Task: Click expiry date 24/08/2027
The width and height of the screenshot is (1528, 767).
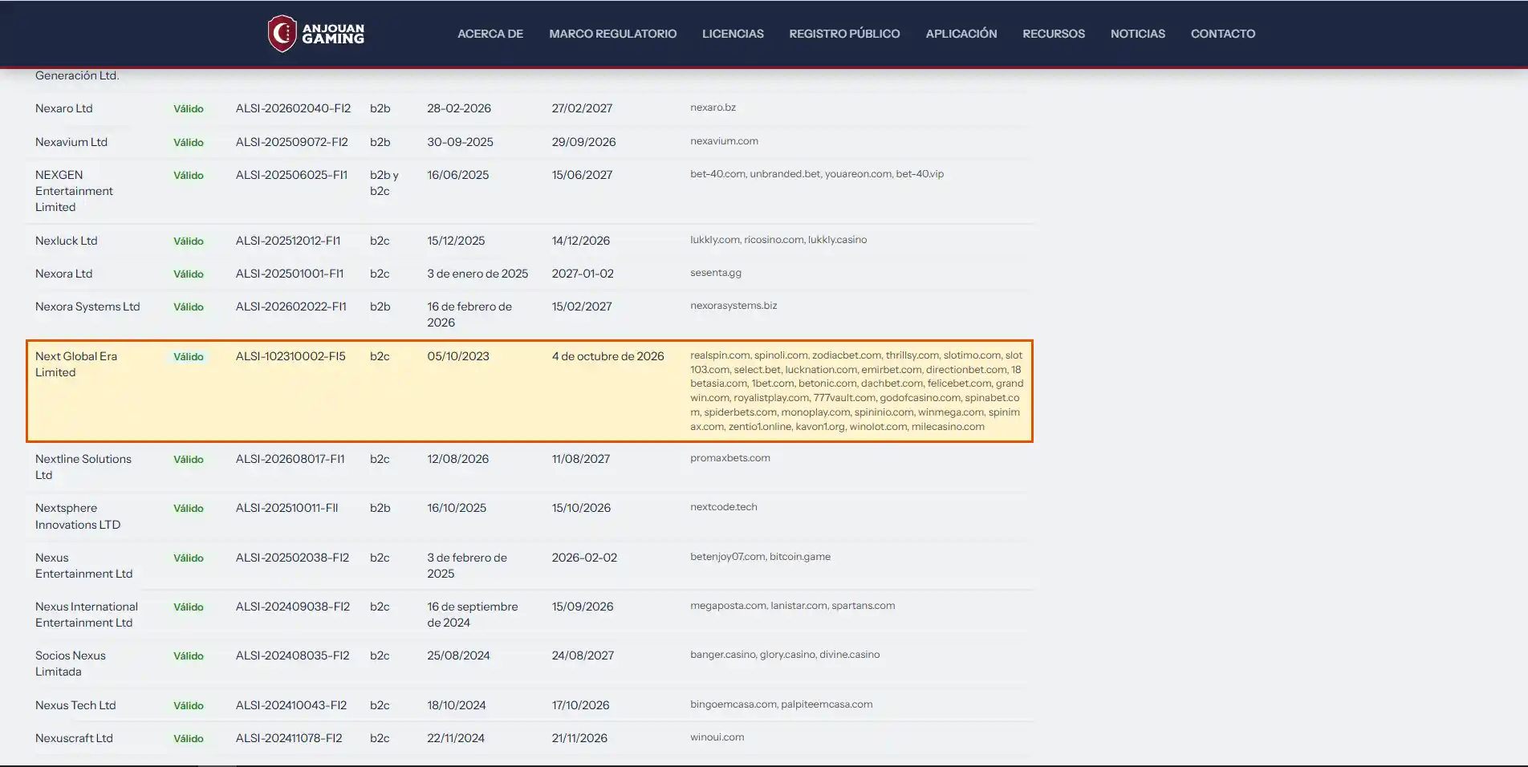Action: coord(583,655)
